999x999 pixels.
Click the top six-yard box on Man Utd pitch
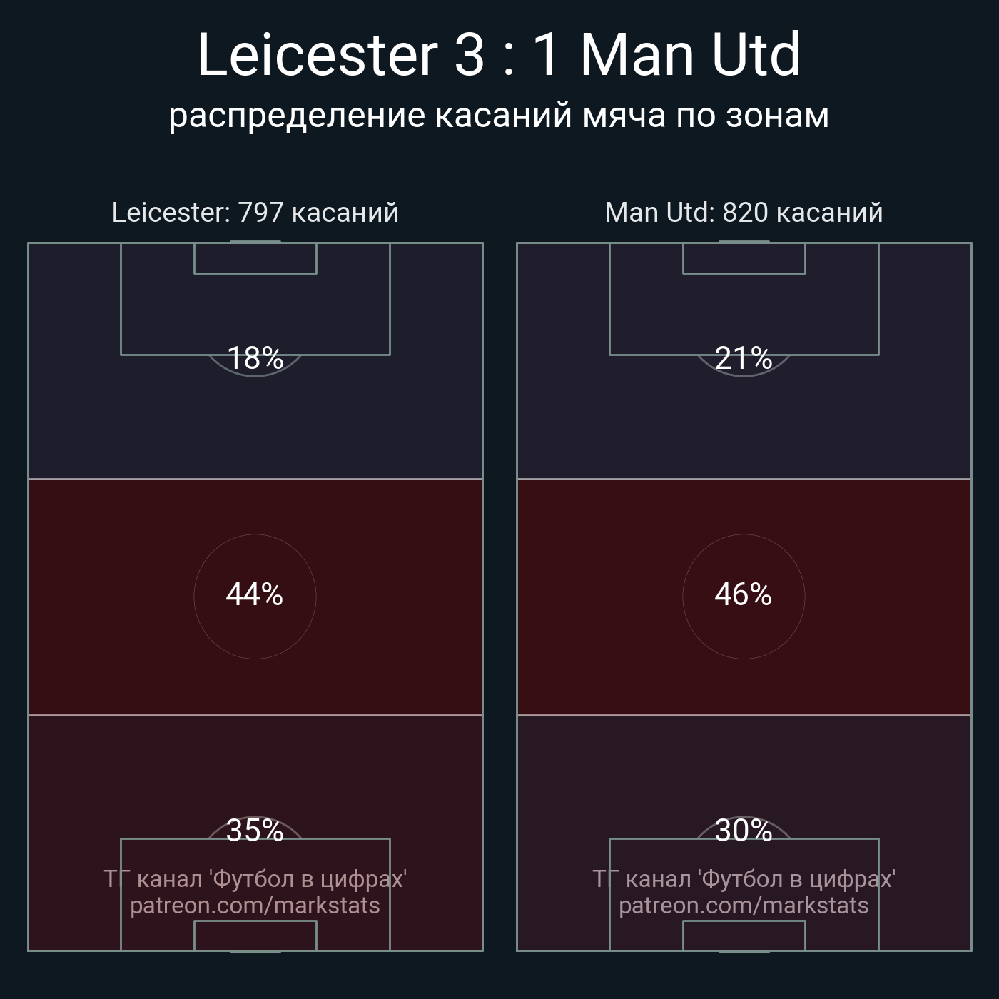744,258
